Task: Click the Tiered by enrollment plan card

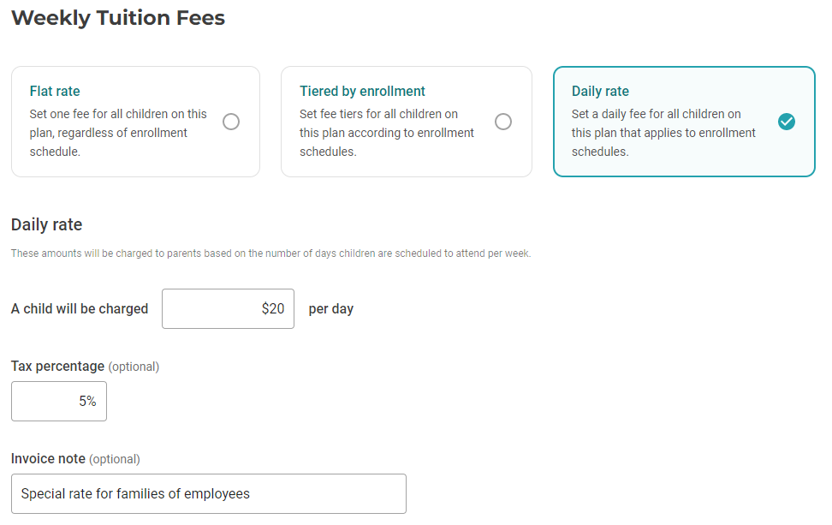Action: click(x=406, y=122)
